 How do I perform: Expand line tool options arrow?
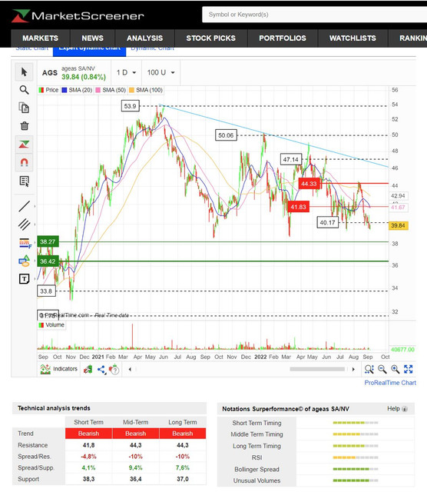35,206
